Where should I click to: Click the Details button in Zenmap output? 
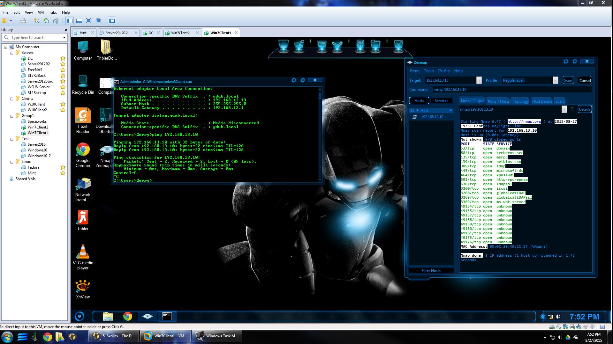[x=584, y=109]
